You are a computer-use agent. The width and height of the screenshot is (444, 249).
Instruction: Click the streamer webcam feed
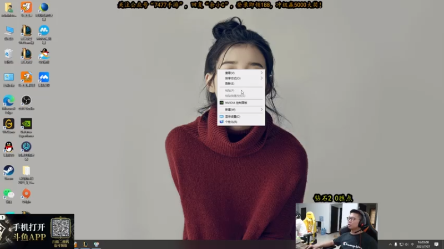pyautogui.click(x=336, y=226)
